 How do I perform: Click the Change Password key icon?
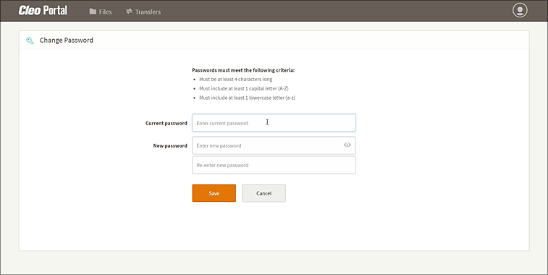(x=30, y=41)
